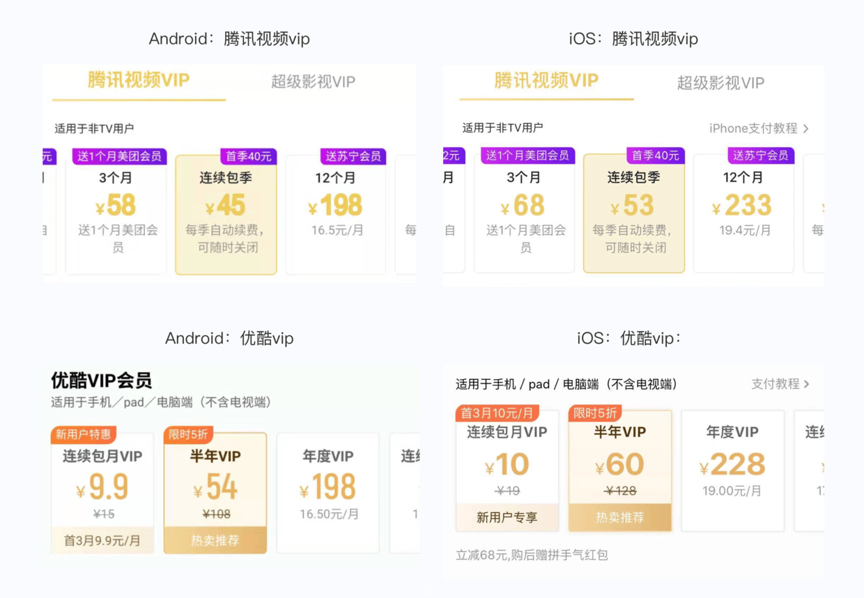
Task: Select 年度VIP ¥198 Youku plan
Action: [x=328, y=493]
